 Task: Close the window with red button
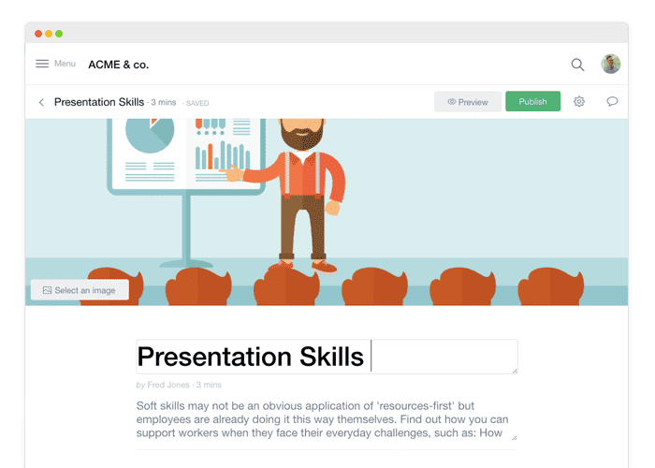click(38, 34)
